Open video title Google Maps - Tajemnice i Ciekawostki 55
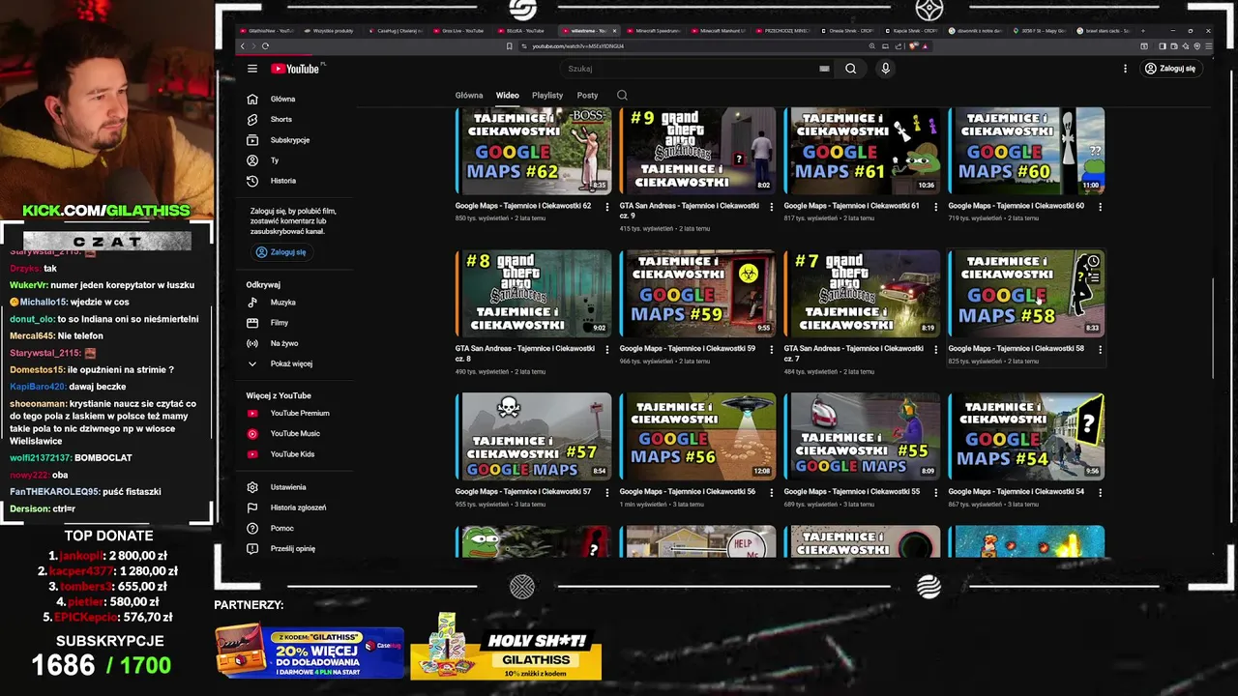Viewport: 1238px width, 696px height. click(x=852, y=491)
